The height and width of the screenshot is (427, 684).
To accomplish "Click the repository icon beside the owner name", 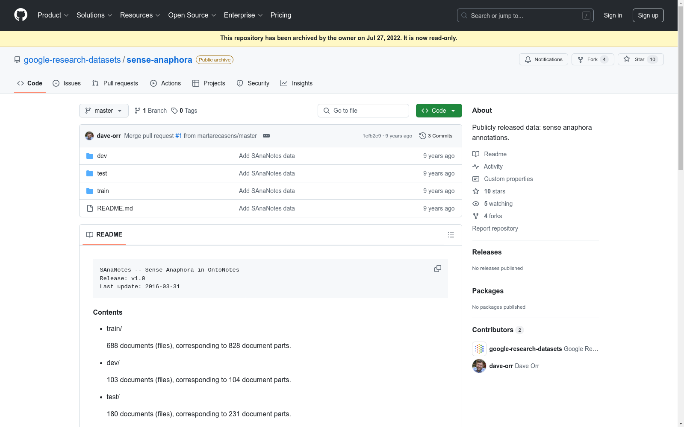I will tap(17, 60).
